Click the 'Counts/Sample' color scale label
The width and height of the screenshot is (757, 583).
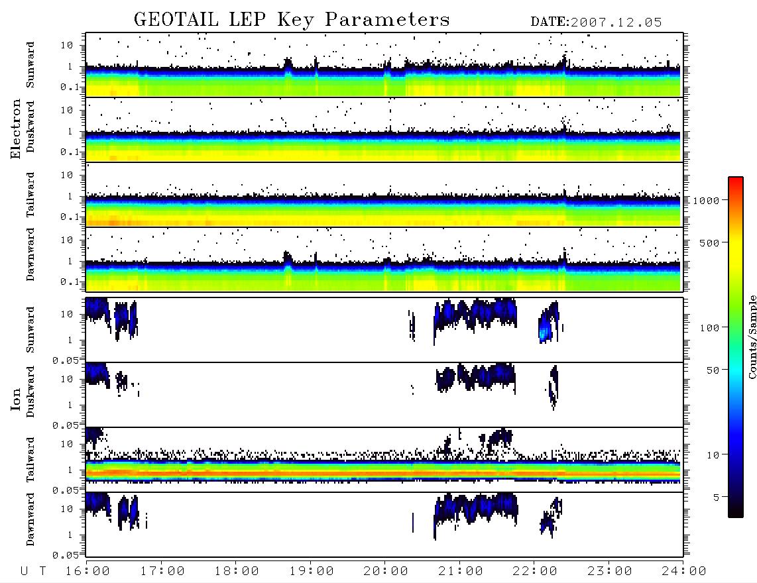coord(752,337)
